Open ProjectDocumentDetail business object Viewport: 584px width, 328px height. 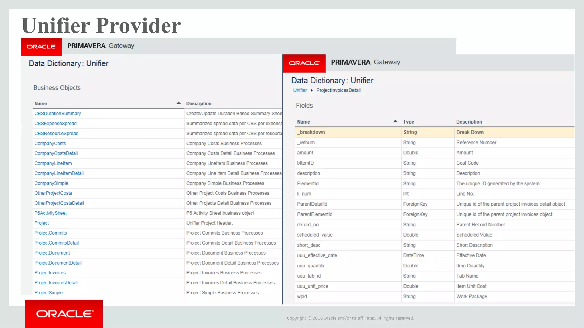(58, 263)
